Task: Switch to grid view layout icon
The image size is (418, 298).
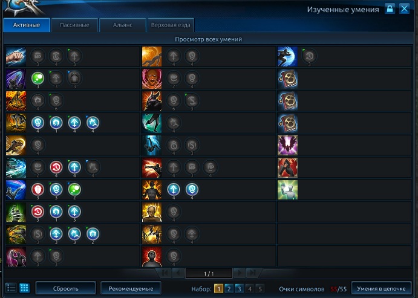Action: pos(24,288)
